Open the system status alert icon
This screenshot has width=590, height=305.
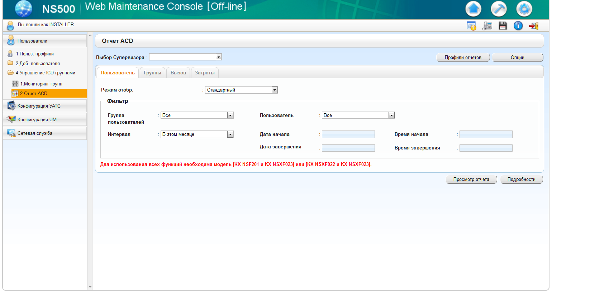471,26
